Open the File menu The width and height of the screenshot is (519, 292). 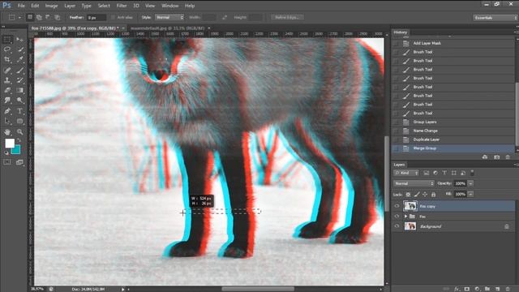(21, 6)
